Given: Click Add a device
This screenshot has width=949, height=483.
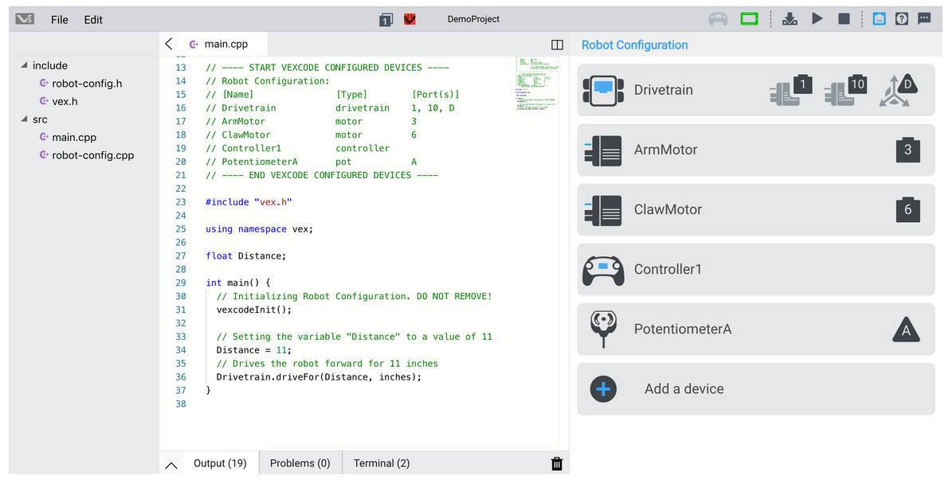Looking at the screenshot, I should 683,389.
